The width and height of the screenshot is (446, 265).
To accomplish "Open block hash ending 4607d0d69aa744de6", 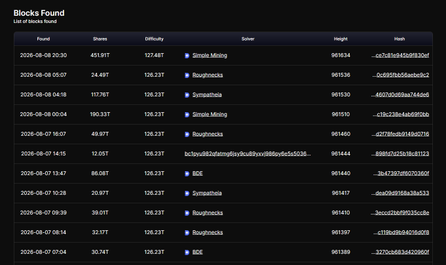I will point(400,94).
